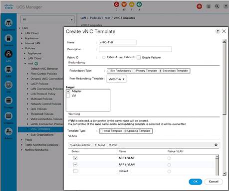
Task: Set default VLAN as Native VLAN
Action: pos(169,172)
